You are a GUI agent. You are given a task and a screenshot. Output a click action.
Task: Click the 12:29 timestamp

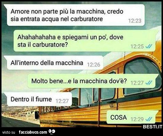pos(137,119)
